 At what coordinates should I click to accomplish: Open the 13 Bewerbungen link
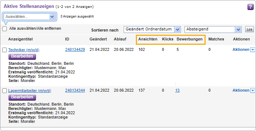tap(177, 90)
